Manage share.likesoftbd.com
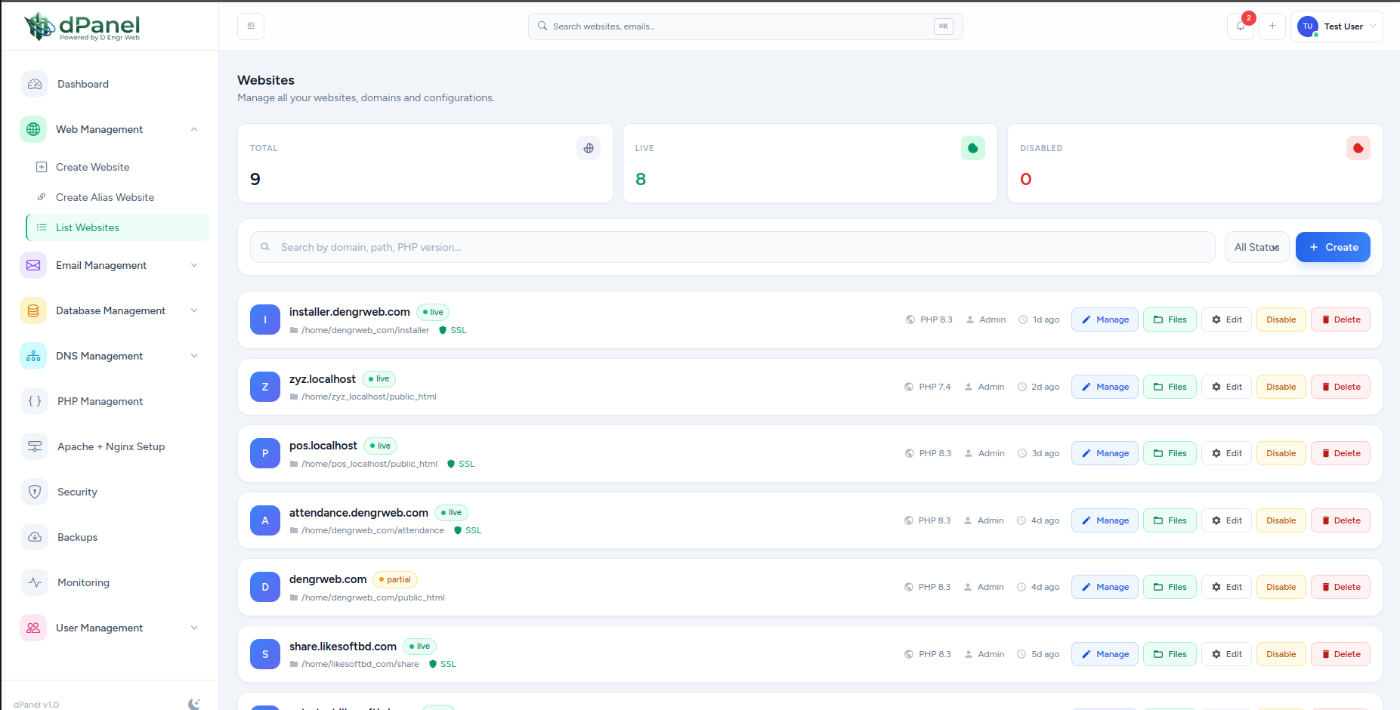Screen dimensions: 1400x710 click(1105, 654)
